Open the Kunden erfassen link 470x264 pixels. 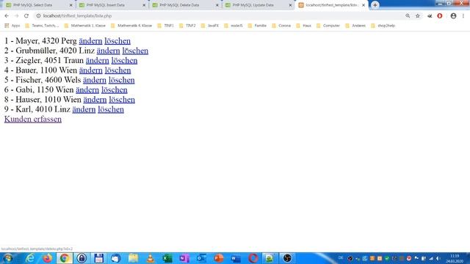(33, 119)
